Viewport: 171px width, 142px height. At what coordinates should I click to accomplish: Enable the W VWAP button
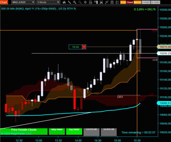[155, 2]
